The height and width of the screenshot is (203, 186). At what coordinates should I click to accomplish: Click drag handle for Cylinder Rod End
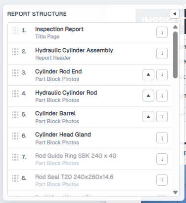coord(15,73)
